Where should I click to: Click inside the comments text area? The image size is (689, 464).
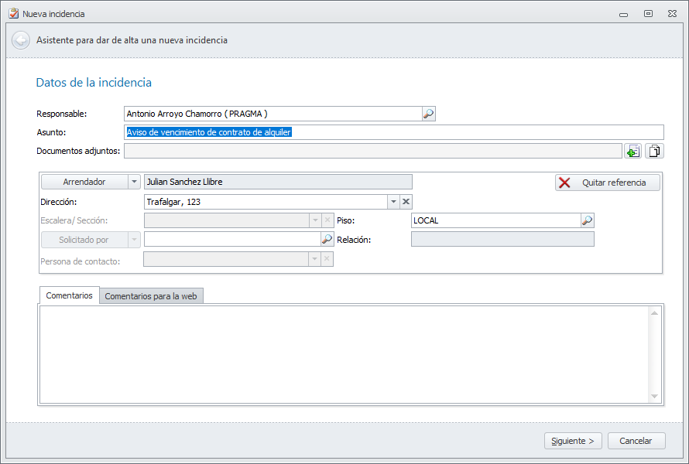tap(341, 352)
